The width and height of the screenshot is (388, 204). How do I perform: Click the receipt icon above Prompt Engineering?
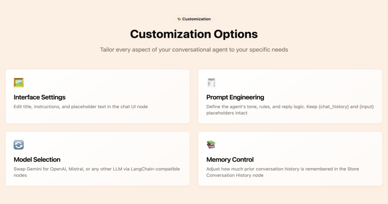211,83
